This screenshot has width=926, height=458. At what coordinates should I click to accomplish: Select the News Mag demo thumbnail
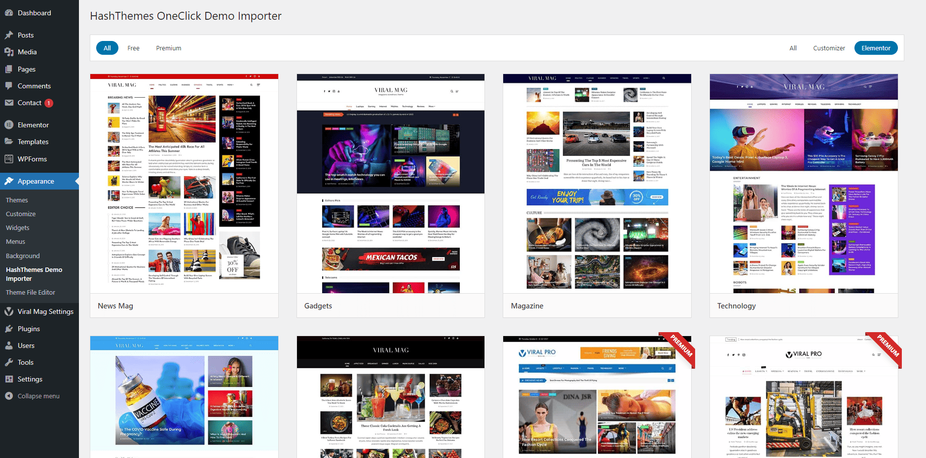[x=184, y=184]
